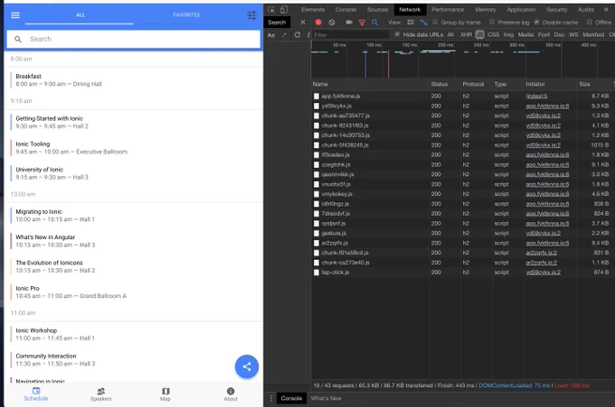This screenshot has width=615, height=407.
Task: Open the Speakers bottom tab
Action: 100,394
